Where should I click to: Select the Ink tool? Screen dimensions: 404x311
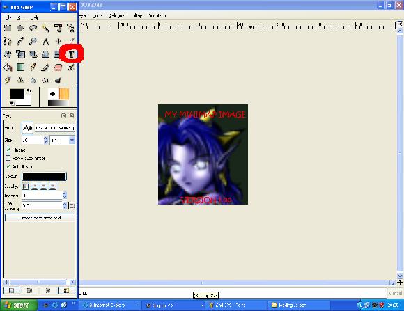click(x=8, y=80)
